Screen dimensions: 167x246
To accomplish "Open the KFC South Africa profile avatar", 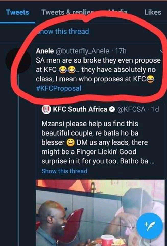I will tap(46, 110).
